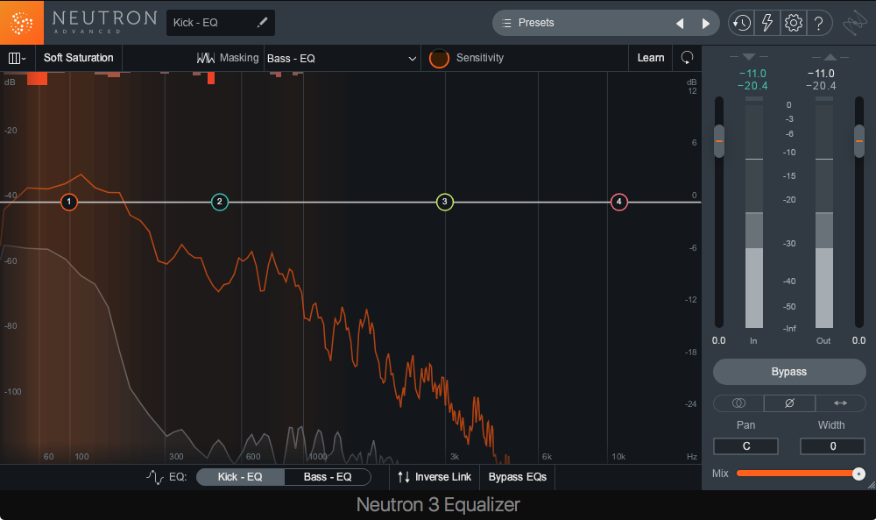The height and width of the screenshot is (520, 876).
Task: Select EQ node 2
Action: pyautogui.click(x=220, y=202)
